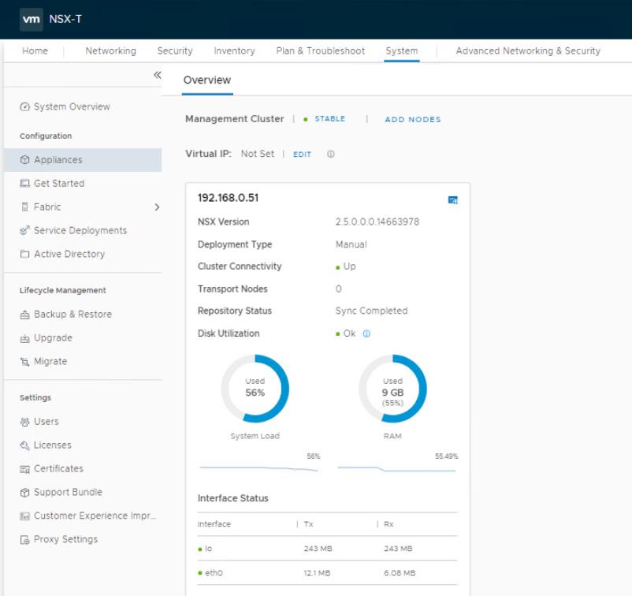Viewport: 632px width, 596px height.
Task: Click the Interface column header
Action: pyautogui.click(x=214, y=524)
